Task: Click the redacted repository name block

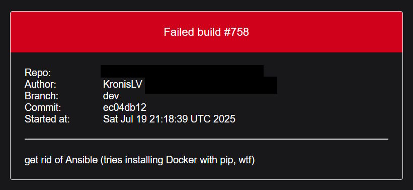Action: [182, 71]
